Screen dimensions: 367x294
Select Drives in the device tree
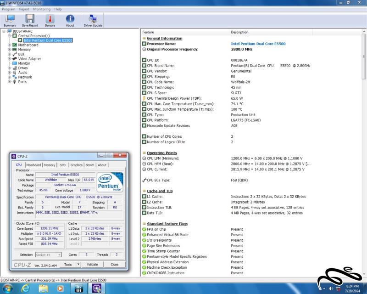(x=23, y=68)
